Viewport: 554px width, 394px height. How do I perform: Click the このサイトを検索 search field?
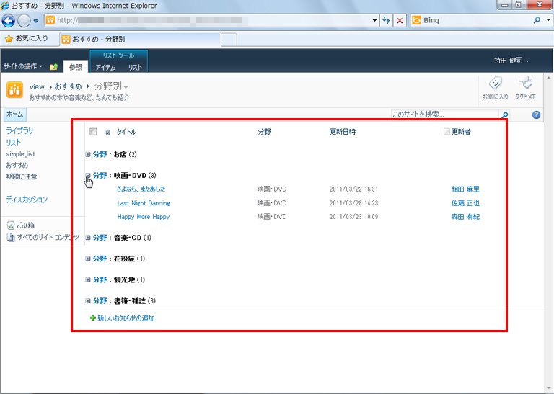[x=445, y=115]
